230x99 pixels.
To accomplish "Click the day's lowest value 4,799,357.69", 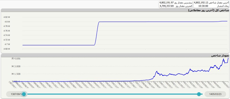I will click(x=166, y=6).
